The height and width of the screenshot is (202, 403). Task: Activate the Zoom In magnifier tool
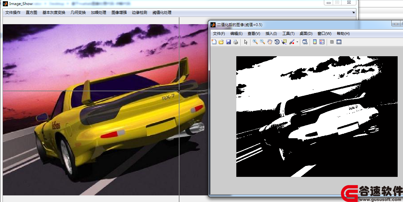coord(255,42)
